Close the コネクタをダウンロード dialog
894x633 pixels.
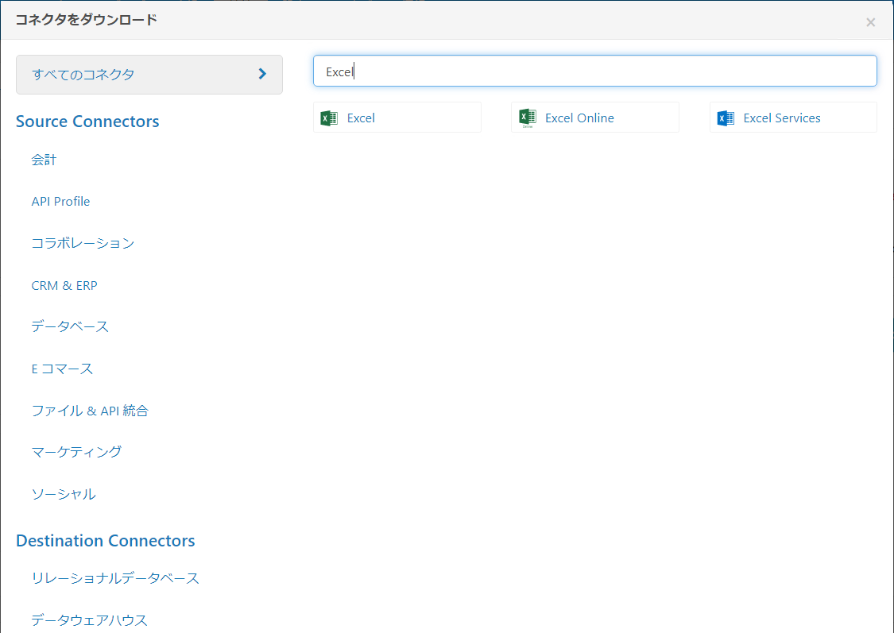[x=871, y=22]
